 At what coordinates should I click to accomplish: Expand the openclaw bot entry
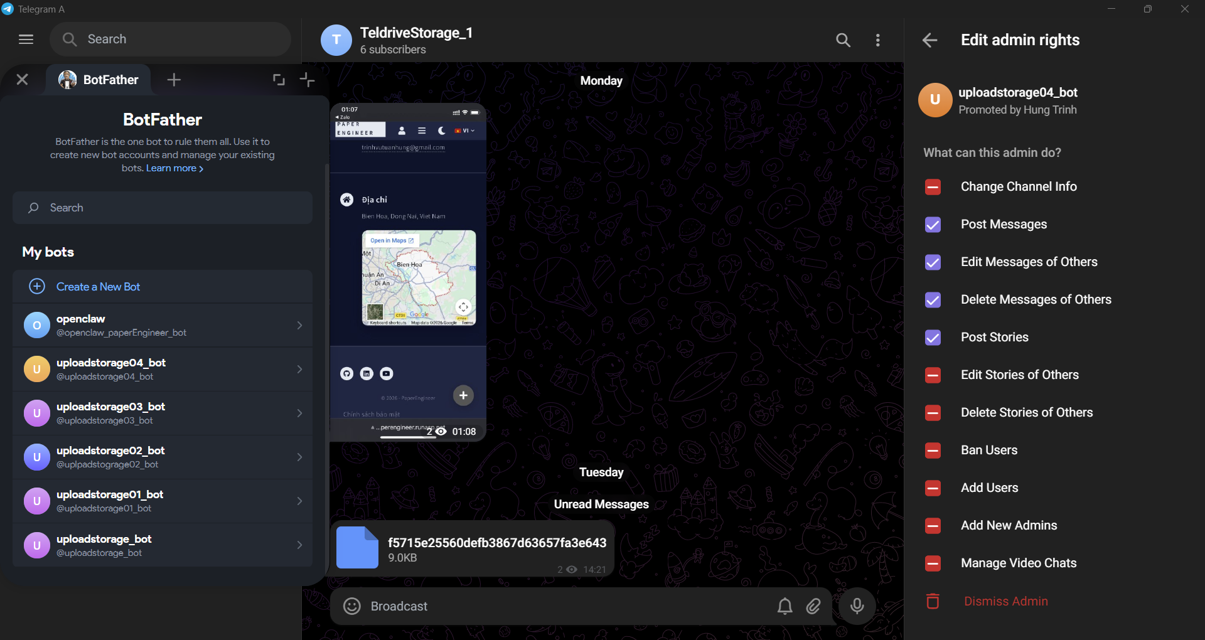[299, 325]
